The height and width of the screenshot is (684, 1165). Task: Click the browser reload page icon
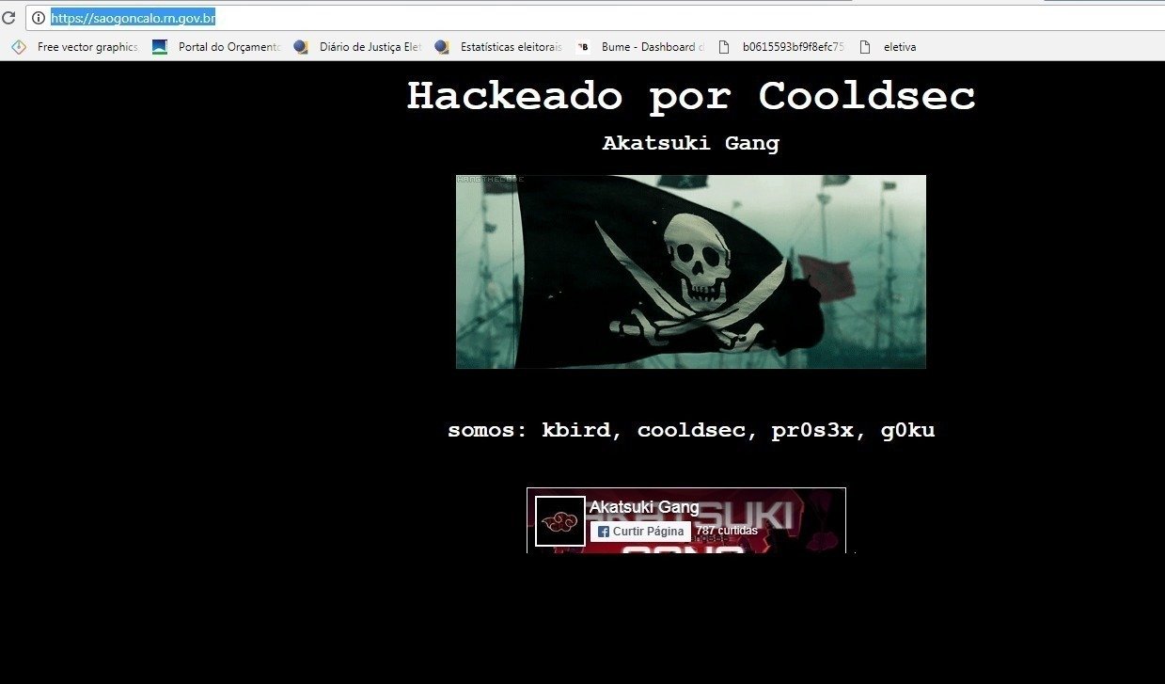8,18
